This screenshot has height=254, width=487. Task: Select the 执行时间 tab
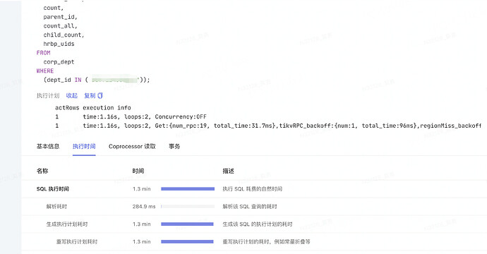pyautogui.click(x=84, y=146)
